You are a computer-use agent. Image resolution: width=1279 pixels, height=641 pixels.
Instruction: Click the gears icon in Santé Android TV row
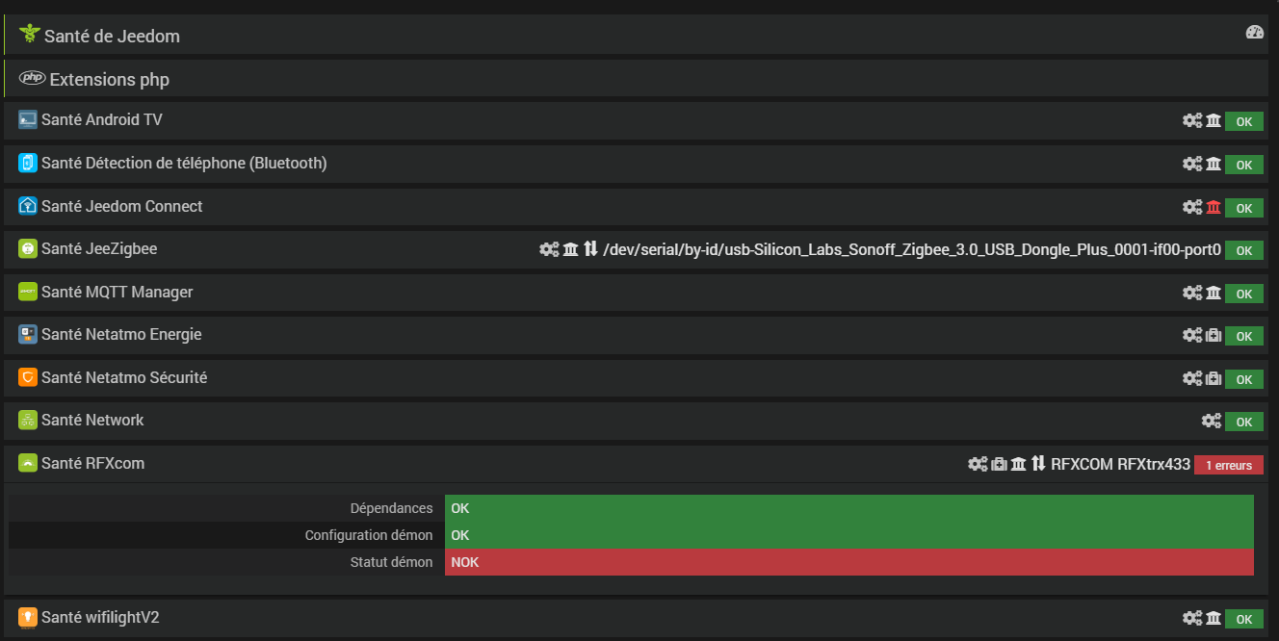tap(1192, 121)
